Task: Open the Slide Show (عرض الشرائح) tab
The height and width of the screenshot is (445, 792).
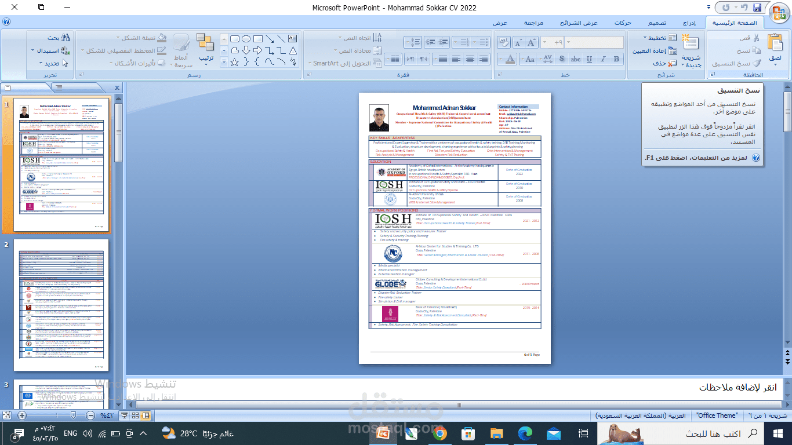Action: pyautogui.click(x=579, y=23)
